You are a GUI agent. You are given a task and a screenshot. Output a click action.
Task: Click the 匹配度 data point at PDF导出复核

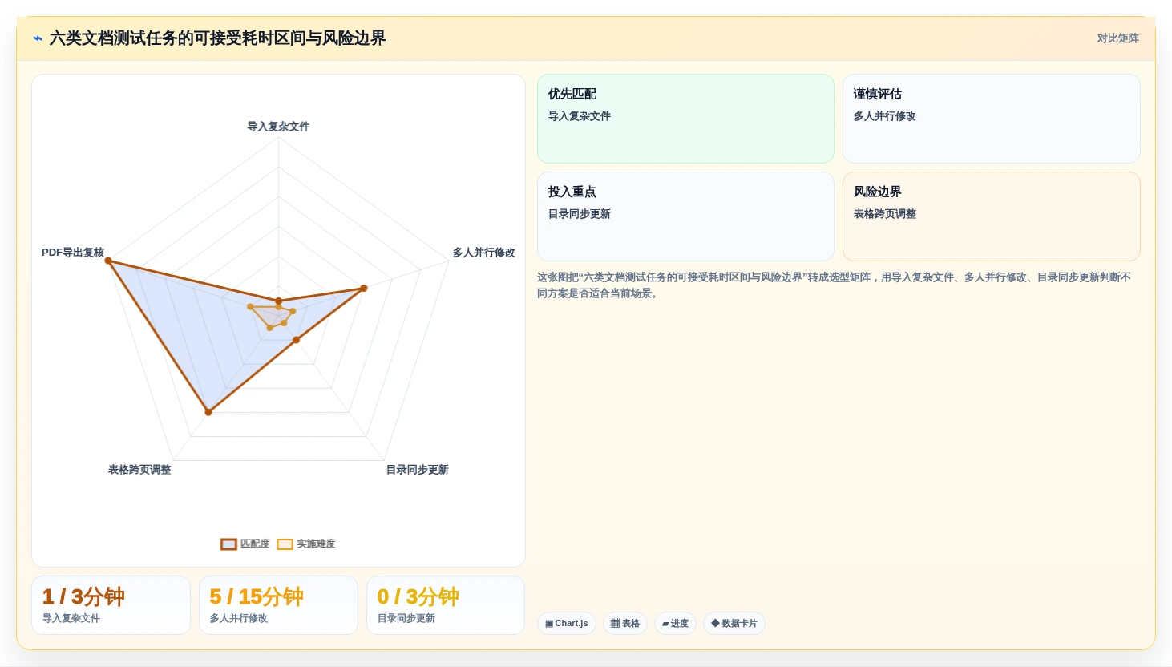coord(108,261)
